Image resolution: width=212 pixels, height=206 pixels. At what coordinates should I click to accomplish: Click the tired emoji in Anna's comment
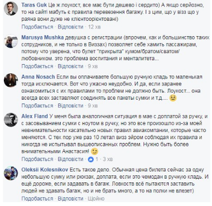click(173, 98)
